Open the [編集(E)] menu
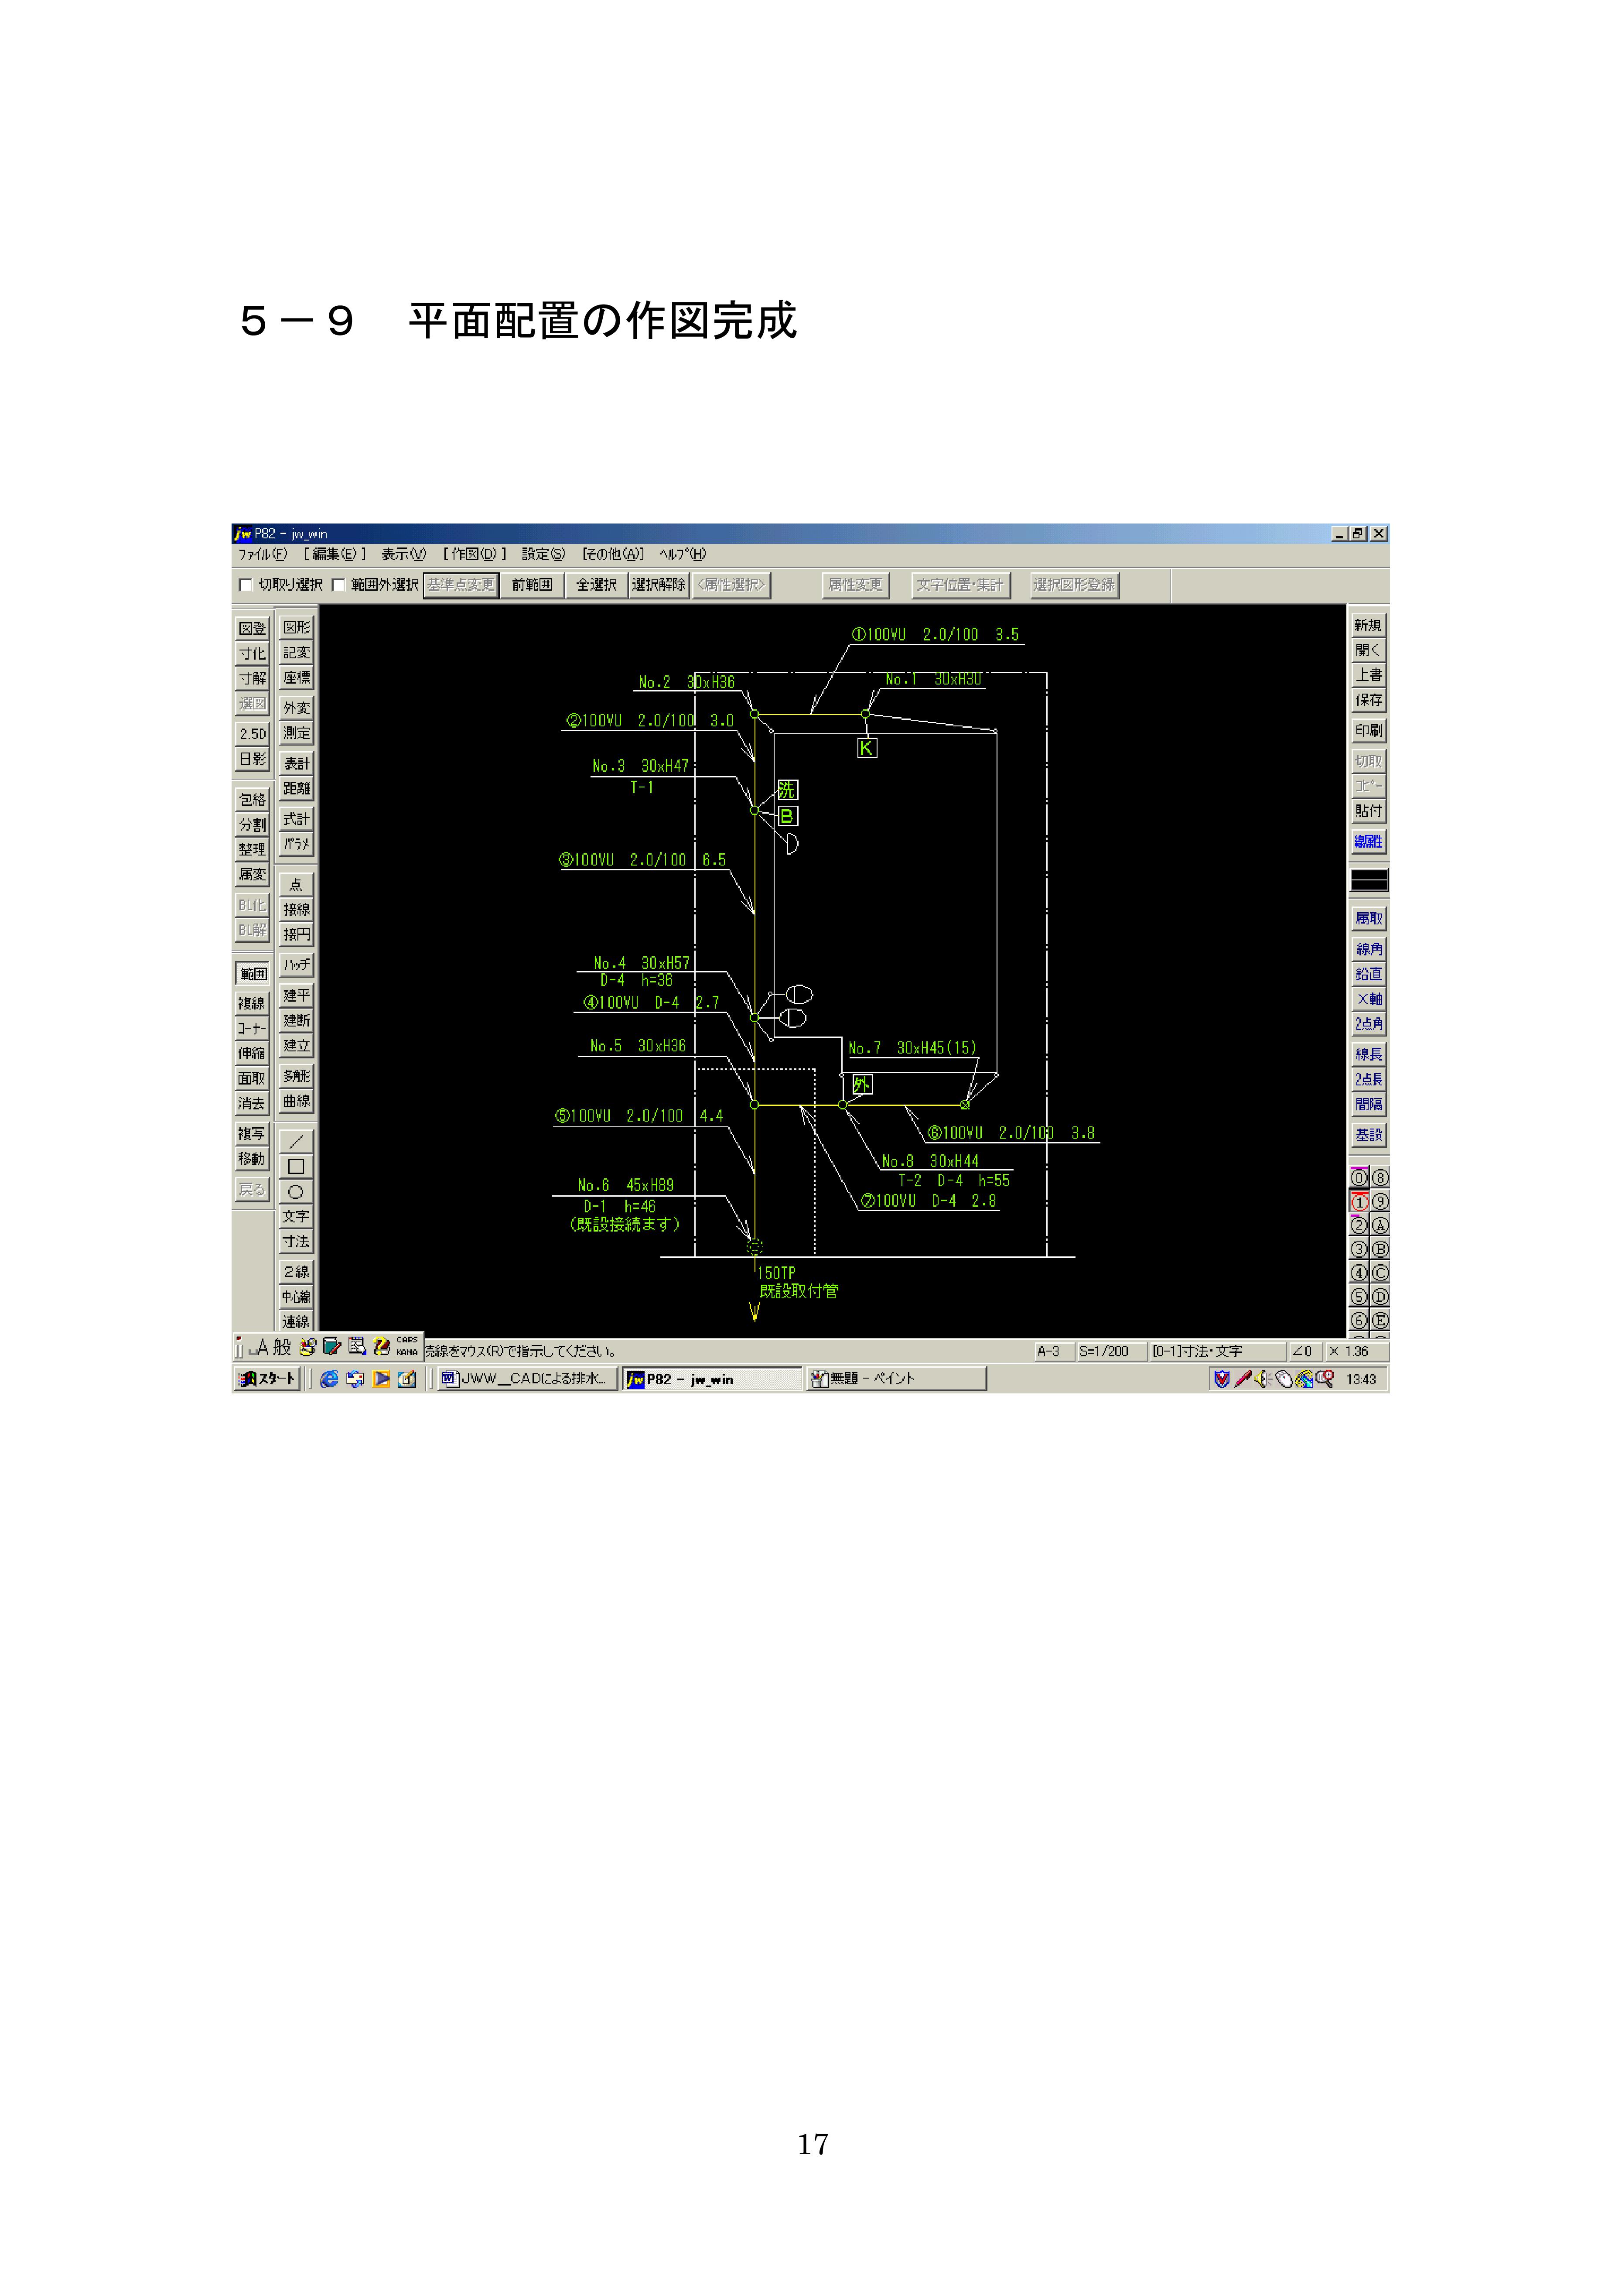 [x=335, y=554]
